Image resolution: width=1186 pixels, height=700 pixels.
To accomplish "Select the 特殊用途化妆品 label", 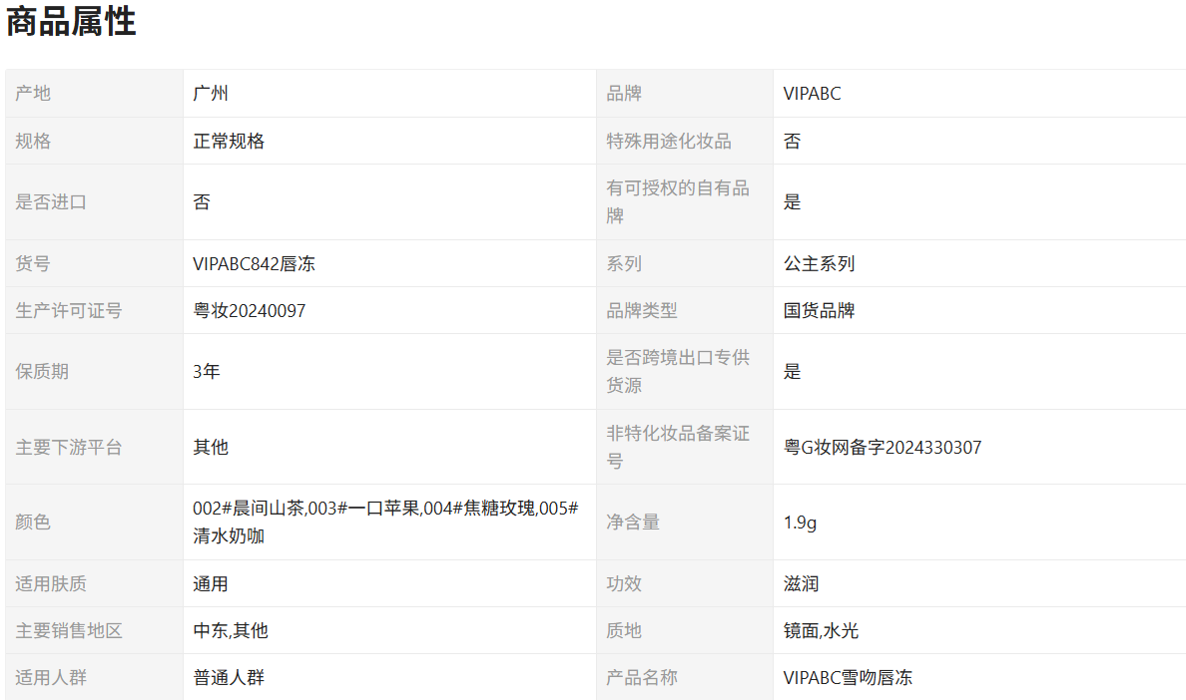I will click(x=669, y=142).
